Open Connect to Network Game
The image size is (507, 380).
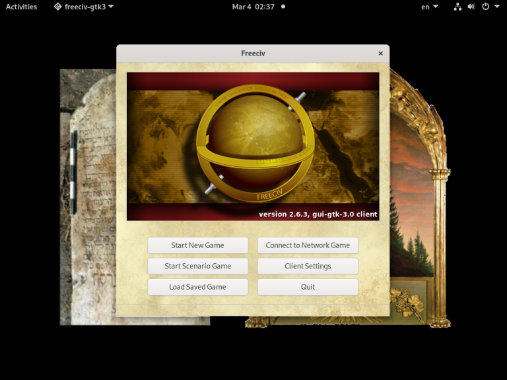pos(308,245)
